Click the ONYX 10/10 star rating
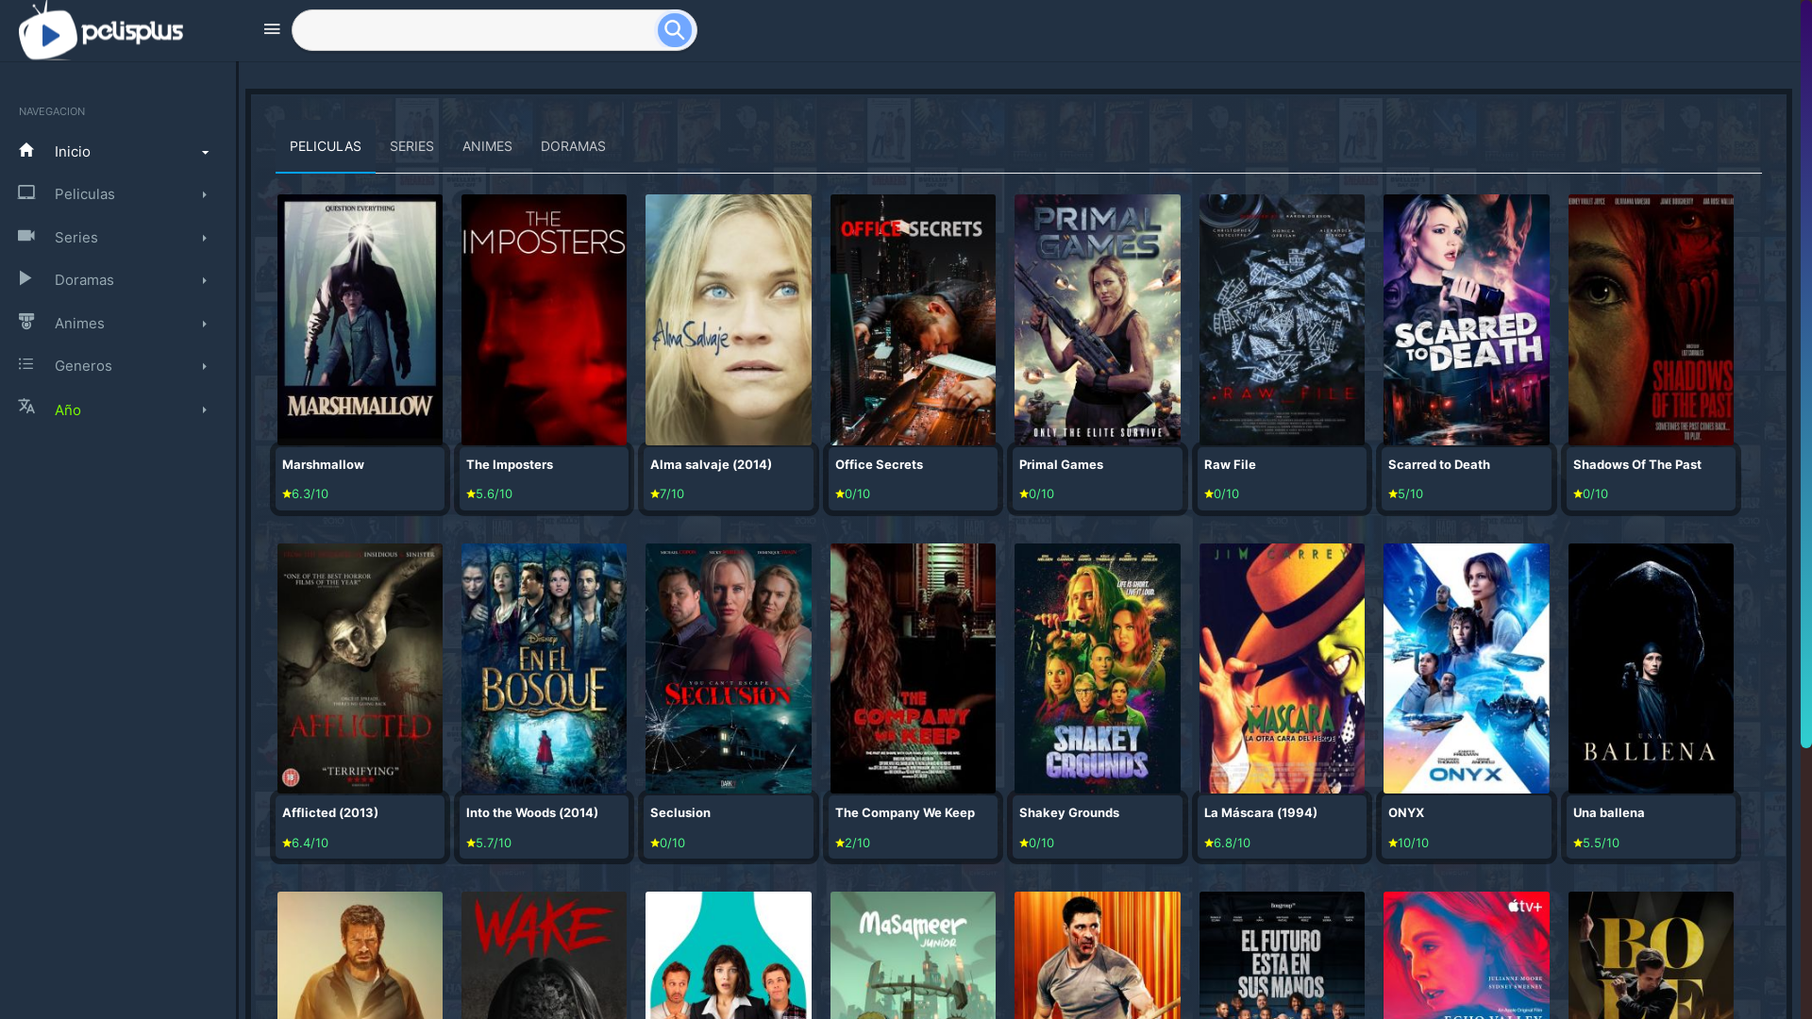 [x=1409, y=843]
